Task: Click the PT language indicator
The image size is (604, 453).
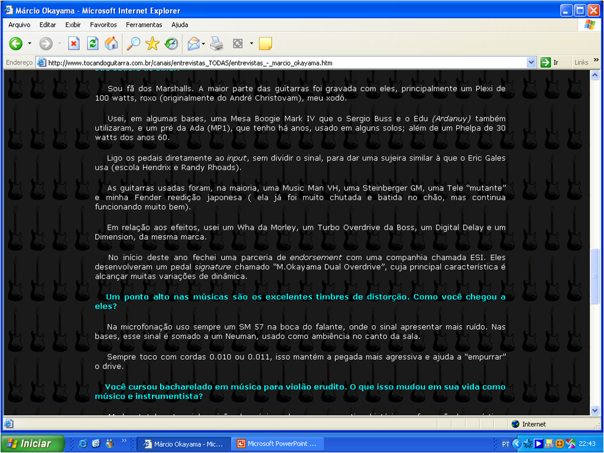Action: [505, 444]
